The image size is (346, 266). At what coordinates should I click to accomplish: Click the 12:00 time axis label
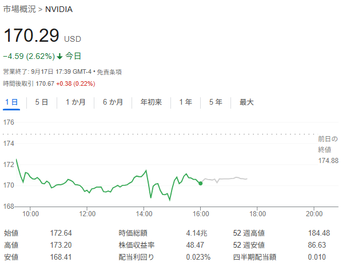(88, 214)
